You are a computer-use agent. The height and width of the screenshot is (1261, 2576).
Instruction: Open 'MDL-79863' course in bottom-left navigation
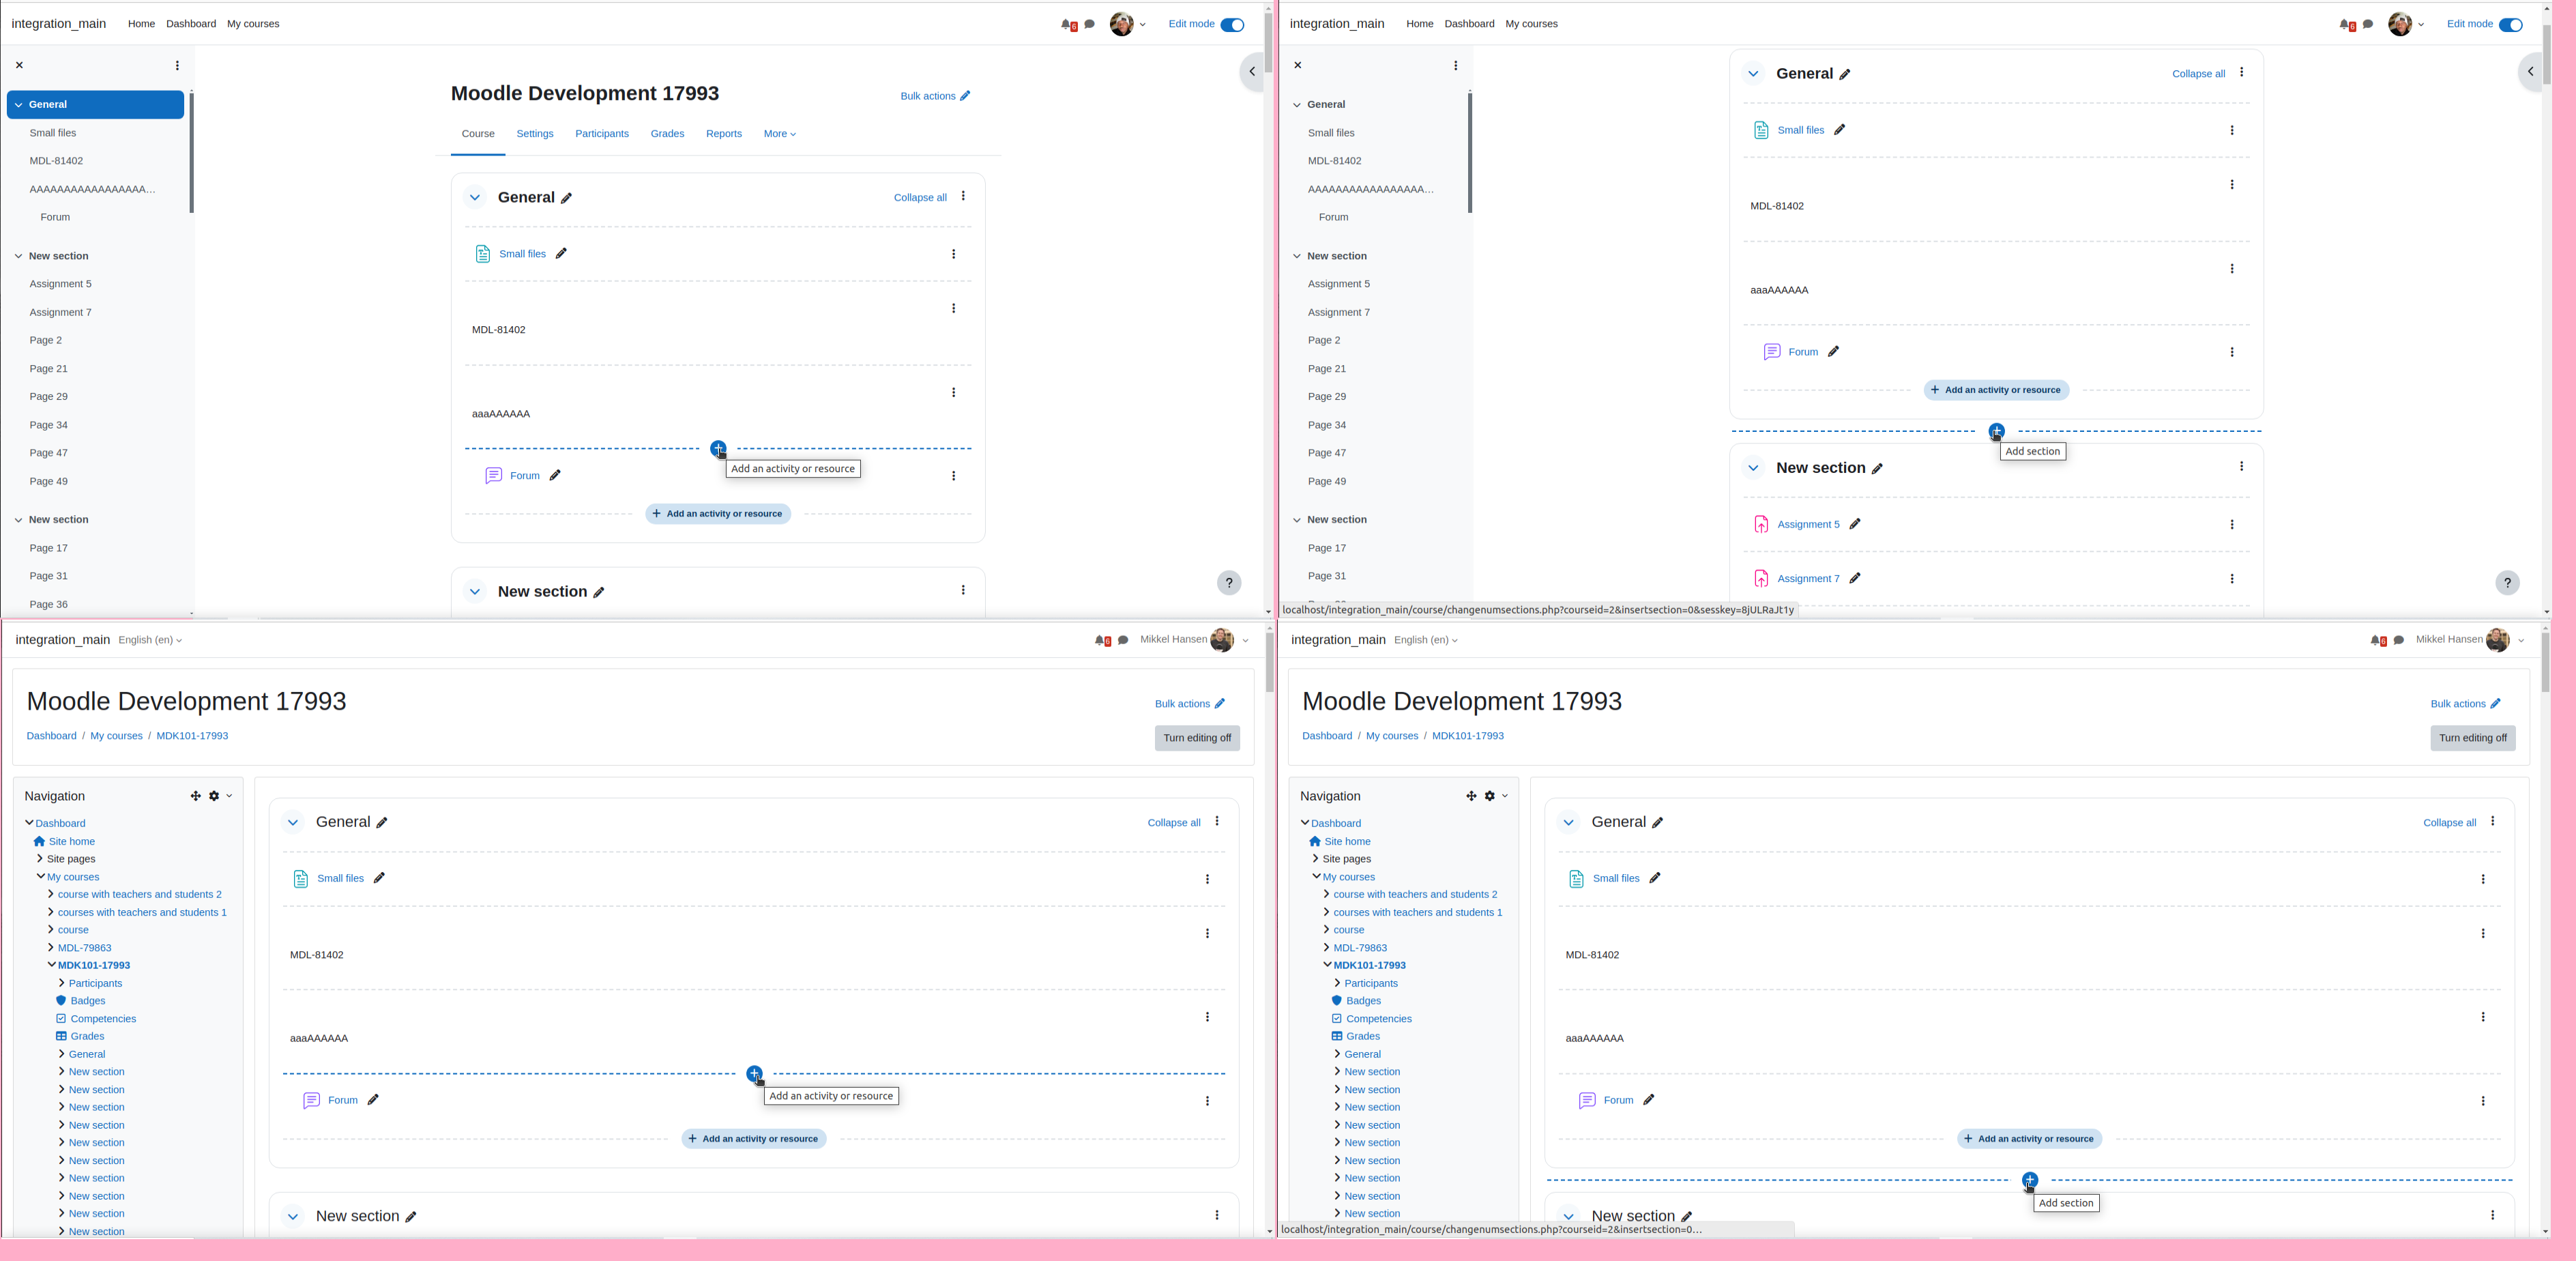click(84, 948)
